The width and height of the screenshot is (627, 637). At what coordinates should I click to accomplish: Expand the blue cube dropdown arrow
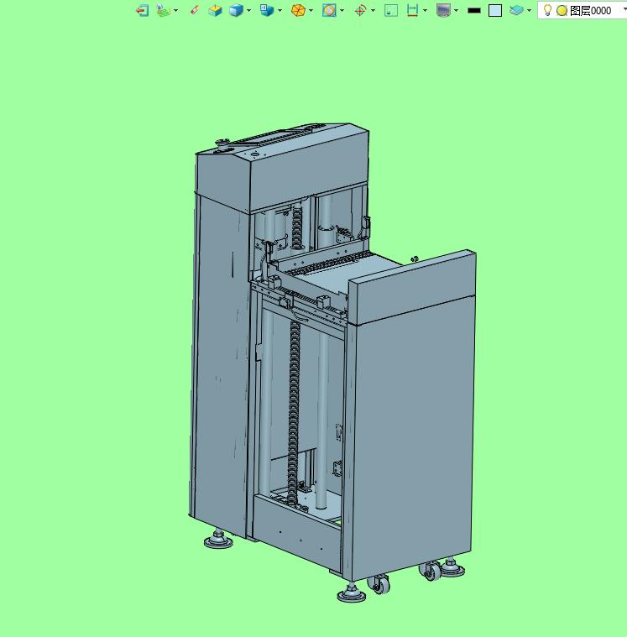coord(248,11)
